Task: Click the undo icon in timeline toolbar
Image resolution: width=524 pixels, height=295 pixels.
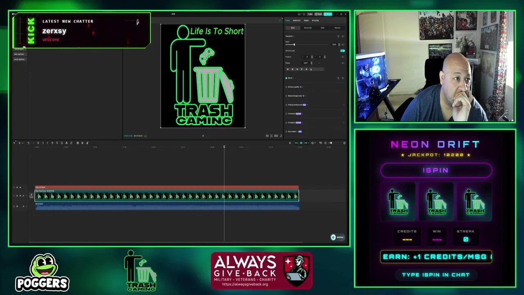Action: [x=29, y=143]
